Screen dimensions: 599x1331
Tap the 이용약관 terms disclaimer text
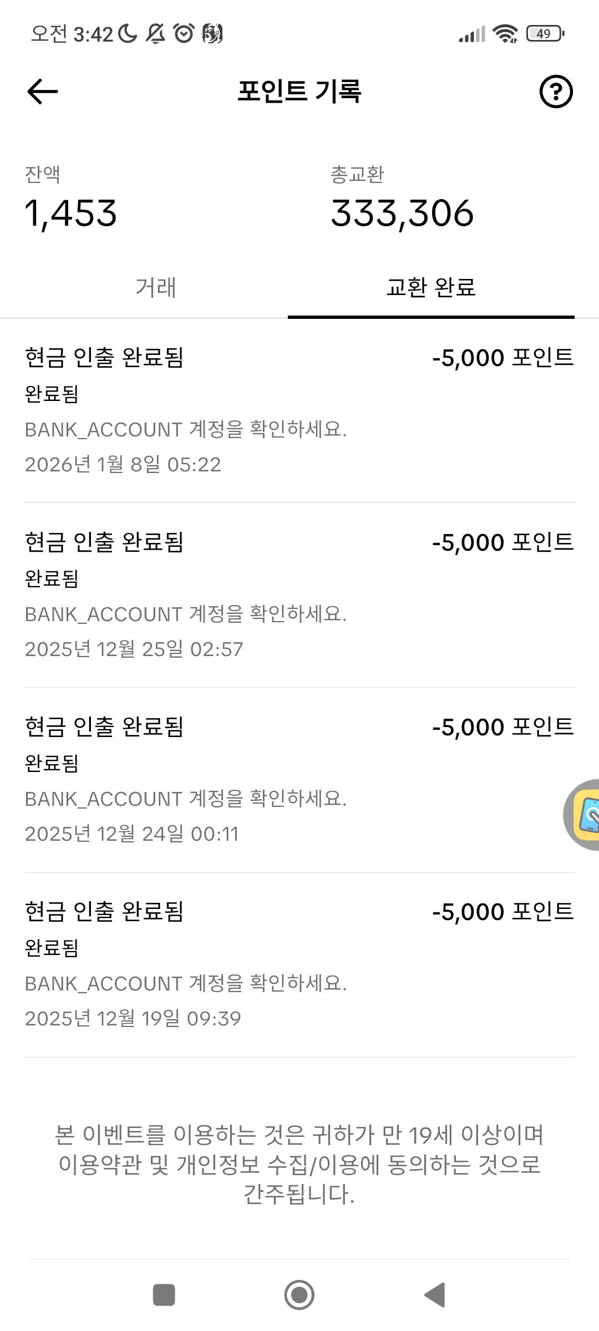pos(299,1165)
